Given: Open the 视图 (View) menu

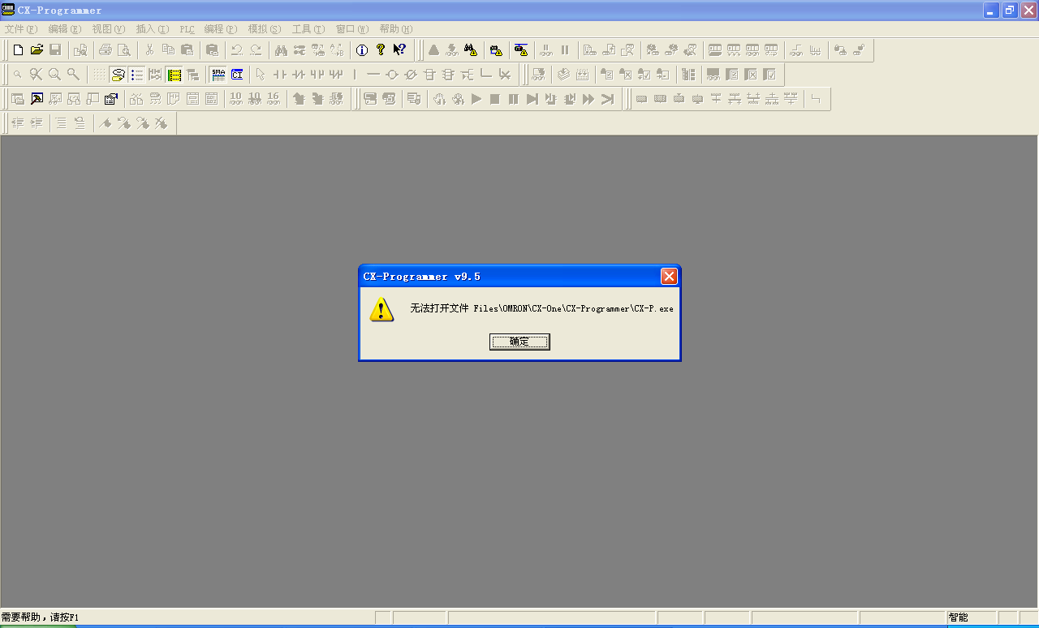Looking at the screenshot, I should pos(108,29).
